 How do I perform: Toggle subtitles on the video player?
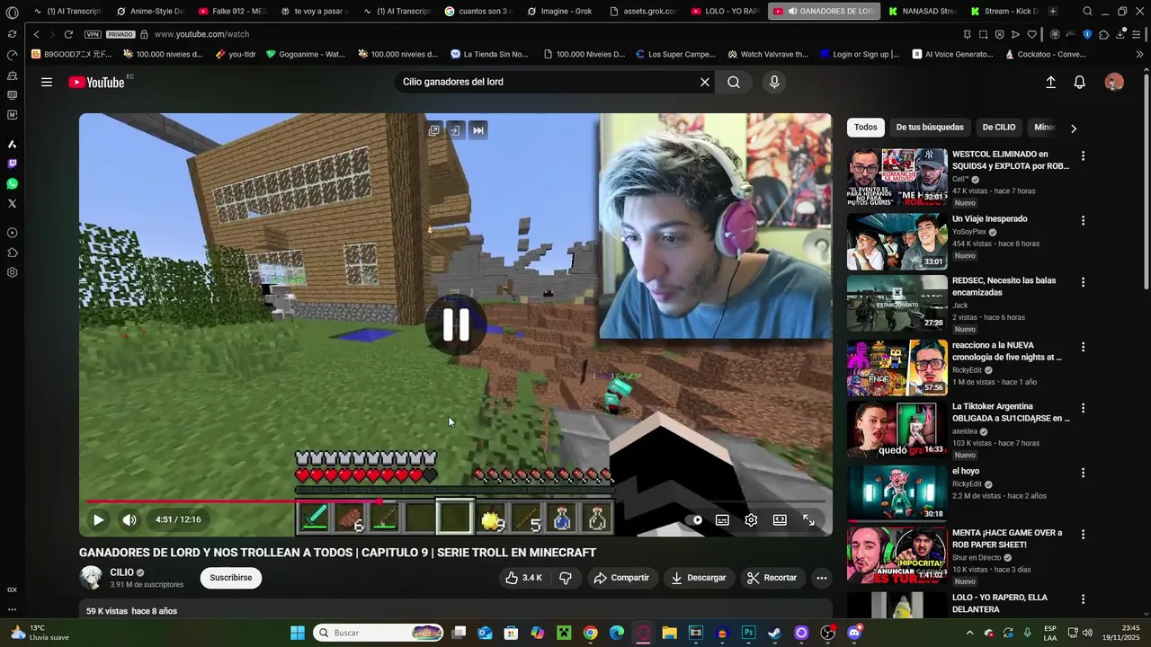click(722, 519)
